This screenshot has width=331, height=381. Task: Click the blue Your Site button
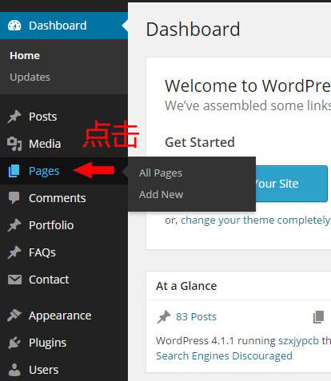tap(292, 184)
